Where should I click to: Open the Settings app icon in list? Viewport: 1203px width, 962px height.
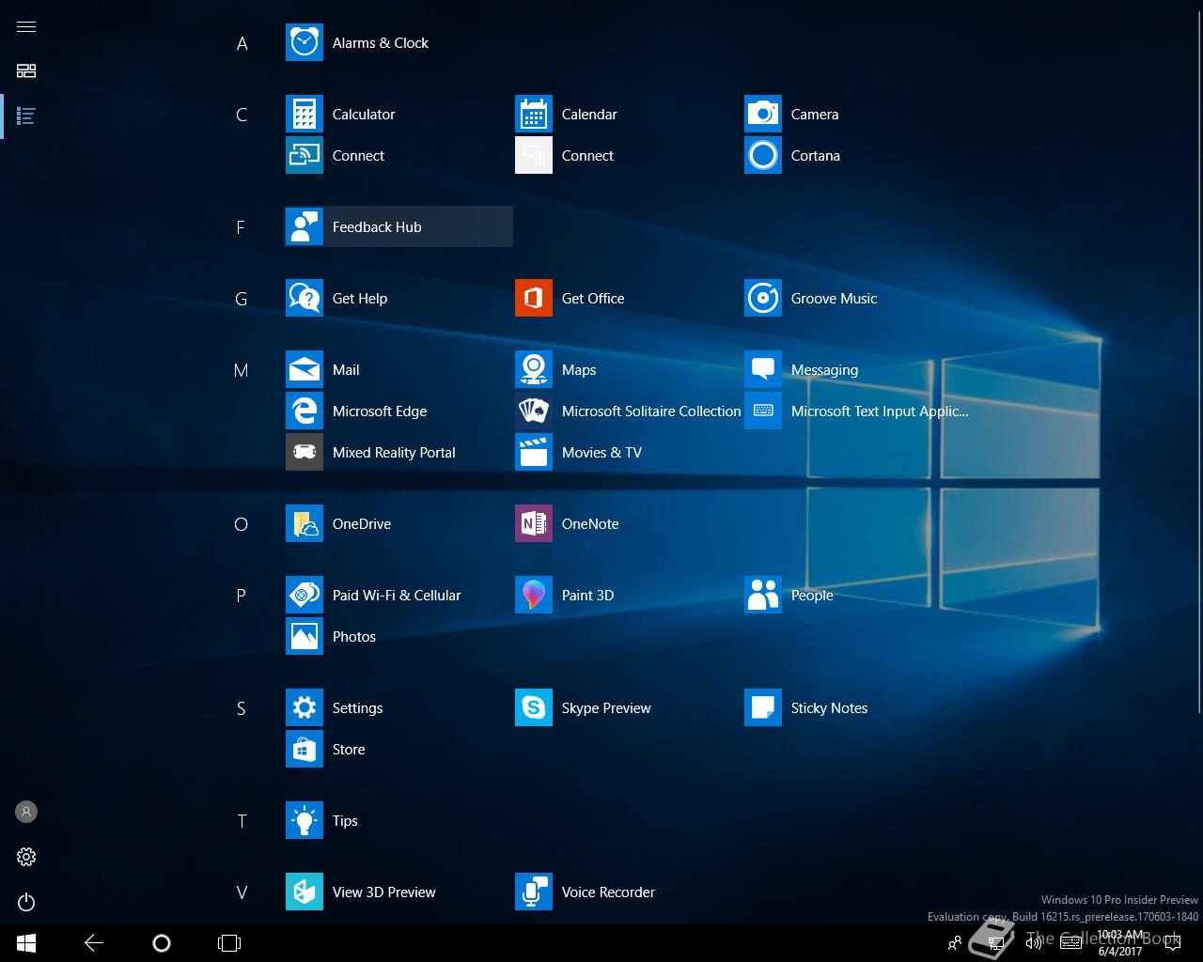pyautogui.click(x=305, y=708)
